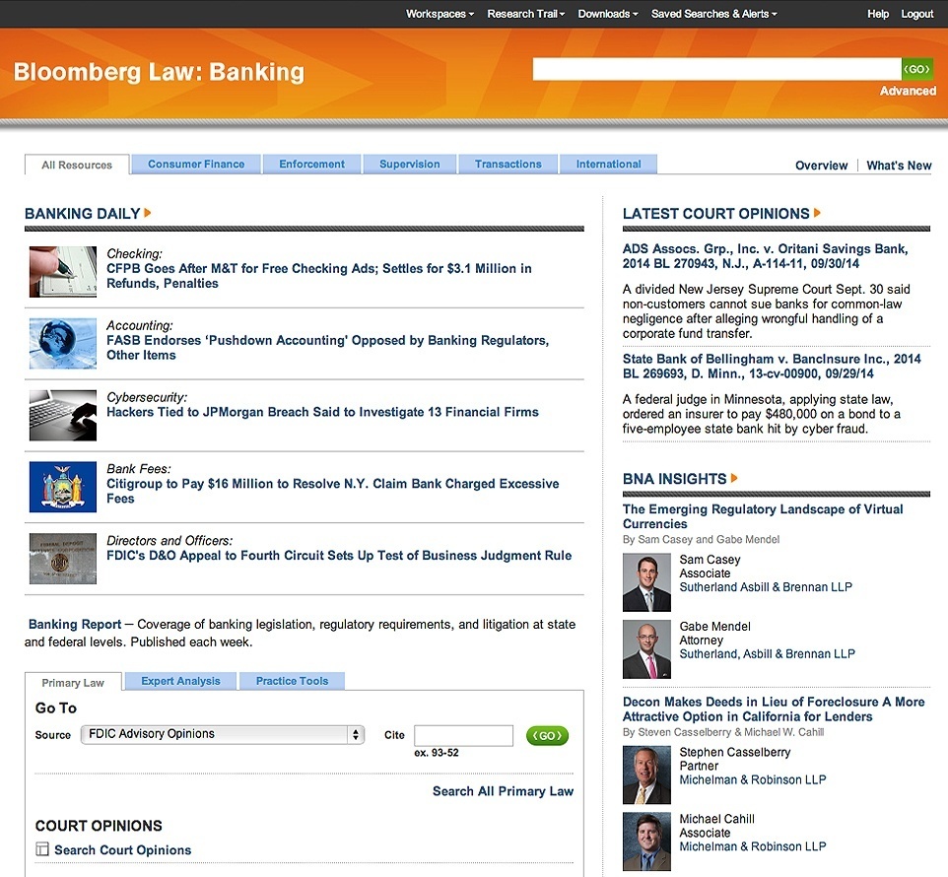This screenshot has height=877, width=948.
Task: Open the FASB Pushdown Accounting article
Action: [328, 348]
